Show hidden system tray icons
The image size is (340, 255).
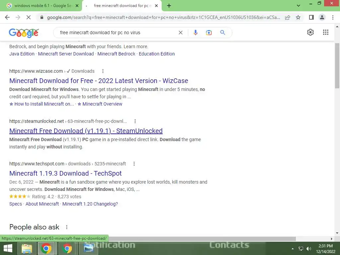pos(293,249)
